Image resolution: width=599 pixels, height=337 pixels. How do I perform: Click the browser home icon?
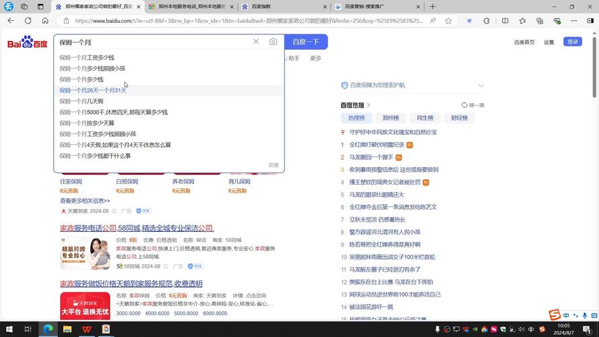coord(45,21)
